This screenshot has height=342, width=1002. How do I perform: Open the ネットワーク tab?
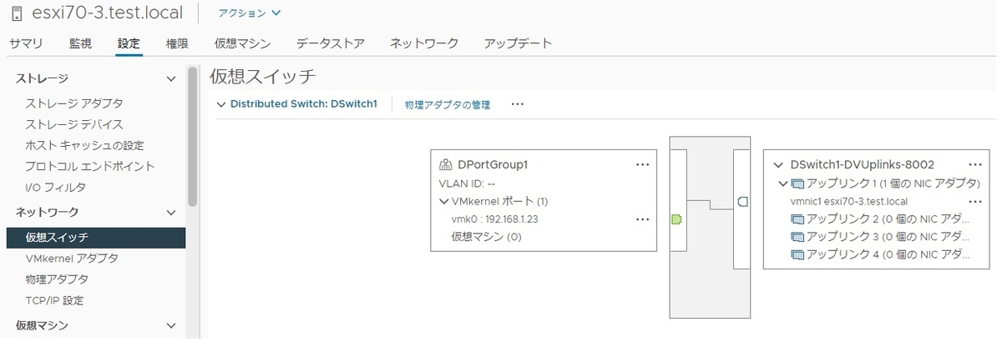(x=424, y=43)
